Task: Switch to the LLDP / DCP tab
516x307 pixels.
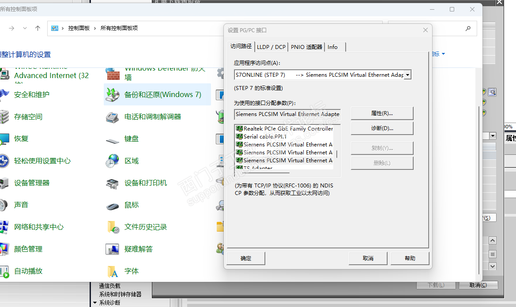Action: (x=271, y=47)
